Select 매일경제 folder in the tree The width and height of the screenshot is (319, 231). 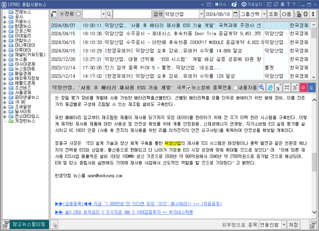[x=23, y=73]
